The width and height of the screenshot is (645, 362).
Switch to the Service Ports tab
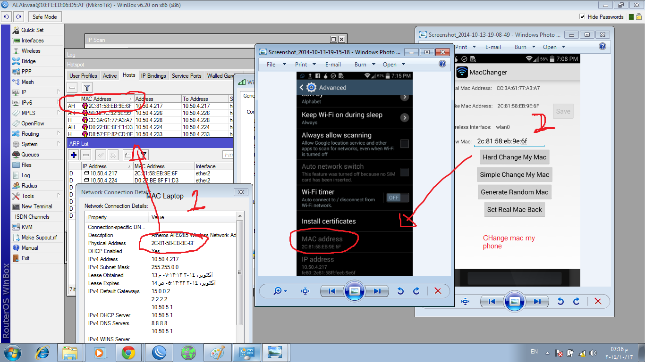(x=187, y=76)
